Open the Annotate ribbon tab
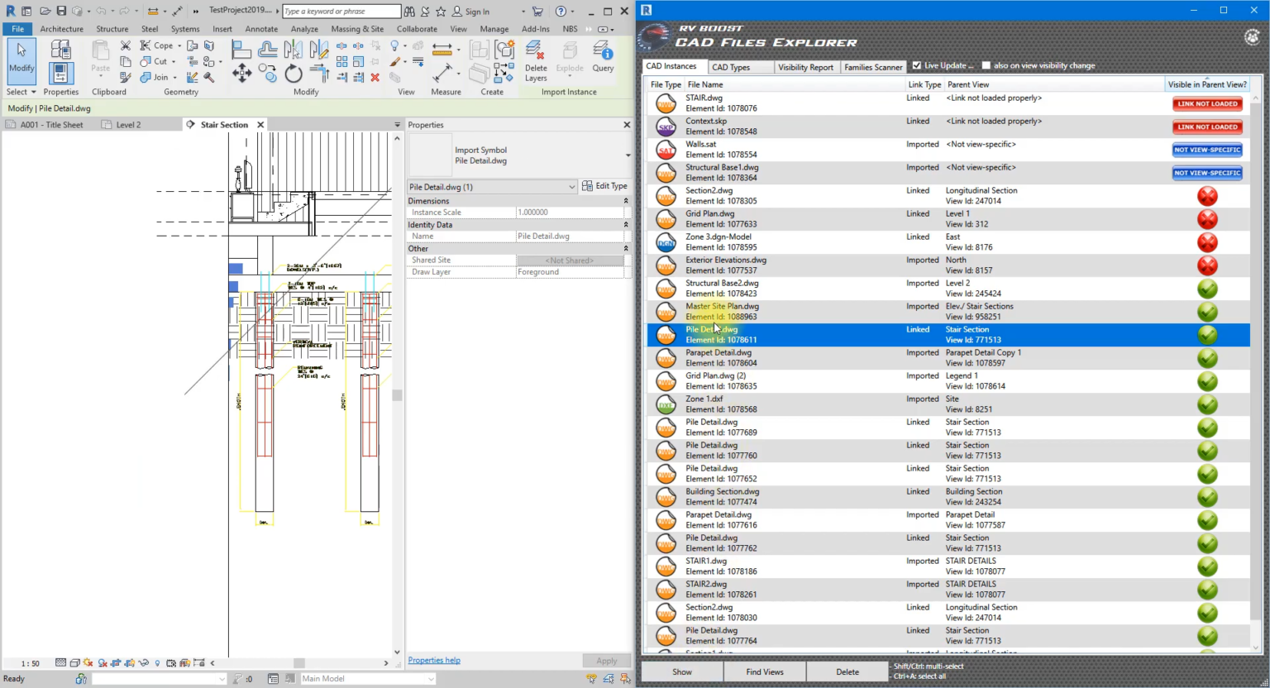1270x688 pixels. click(261, 29)
